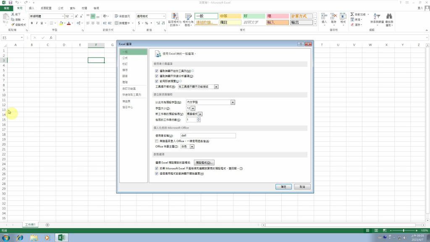430x242 pixels.
Task: Toggle Enable Live Preview (L) checkbox
Action: [x=157, y=81]
